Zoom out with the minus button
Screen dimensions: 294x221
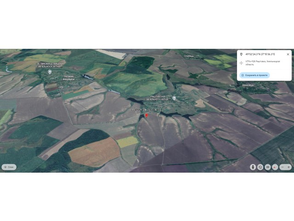[283, 167]
